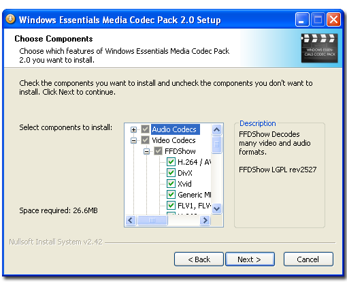347x286 pixels.
Task: Click the codec pack clapperboard logo
Action: point(319,48)
